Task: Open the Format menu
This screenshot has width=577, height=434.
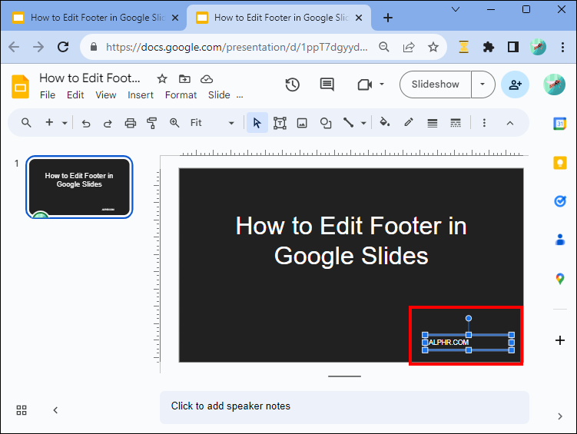Action: (x=181, y=95)
